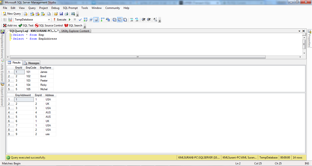312x166 pixels.
Task: Open active files dropdown arrow
Action: click(x=299, y=31)
